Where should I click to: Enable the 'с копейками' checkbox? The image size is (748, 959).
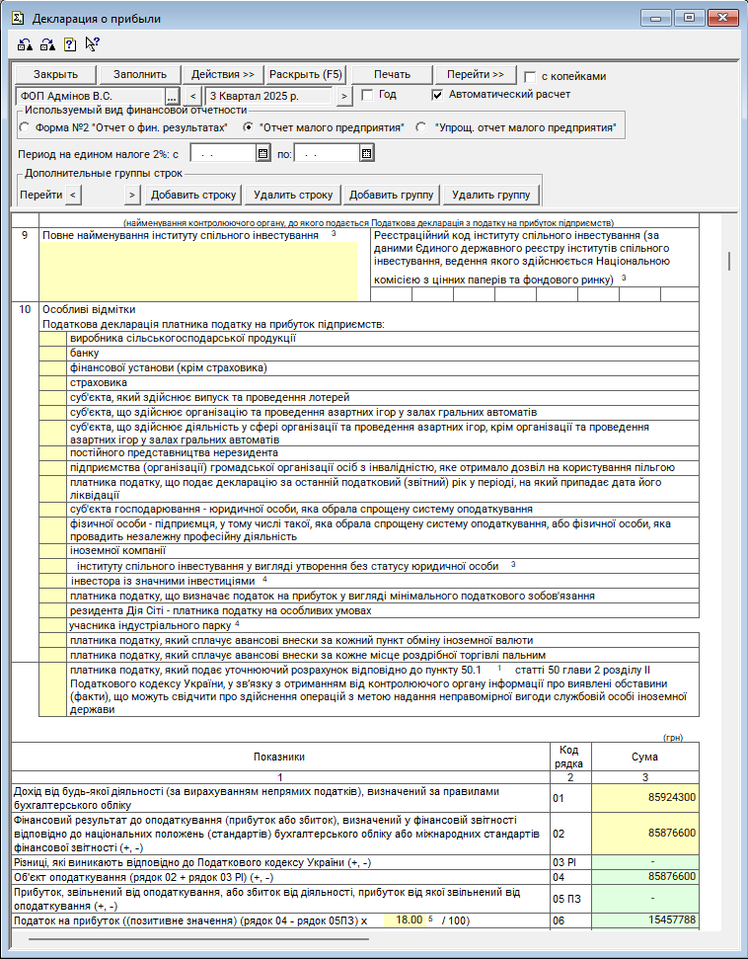(x=531, y=77)
